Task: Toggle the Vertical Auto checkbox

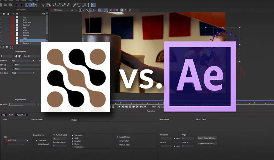Action: point(174,146)
